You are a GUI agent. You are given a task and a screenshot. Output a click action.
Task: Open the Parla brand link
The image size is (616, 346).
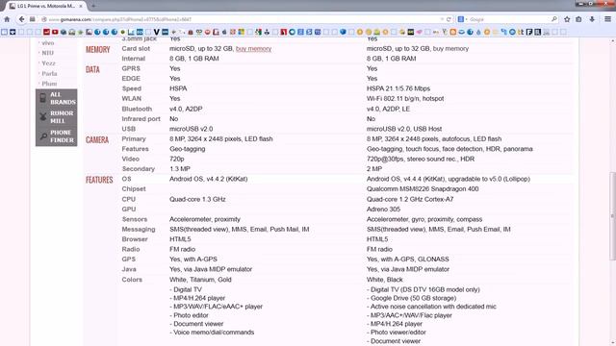49,73
